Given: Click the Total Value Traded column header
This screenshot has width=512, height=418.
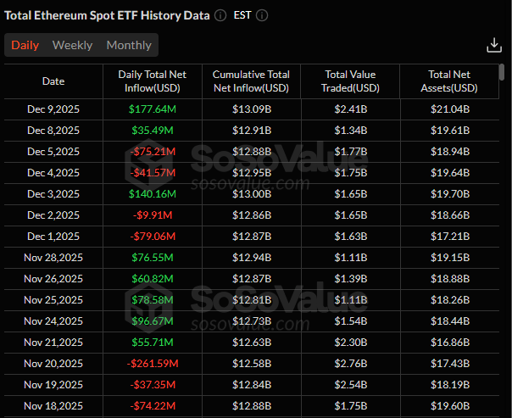Looking at the screenshot, I should (x=350, y=81).
